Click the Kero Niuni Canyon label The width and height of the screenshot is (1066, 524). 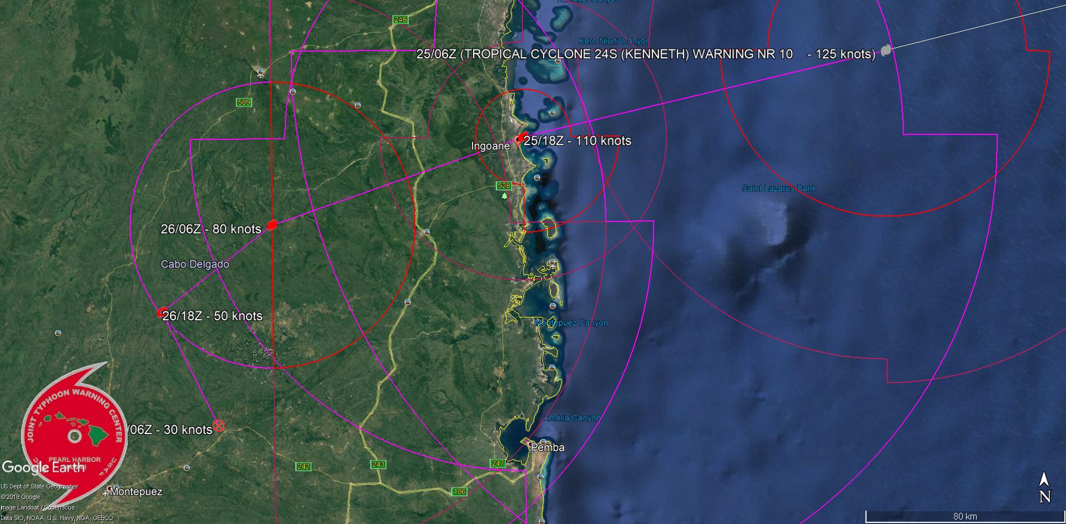614,41
